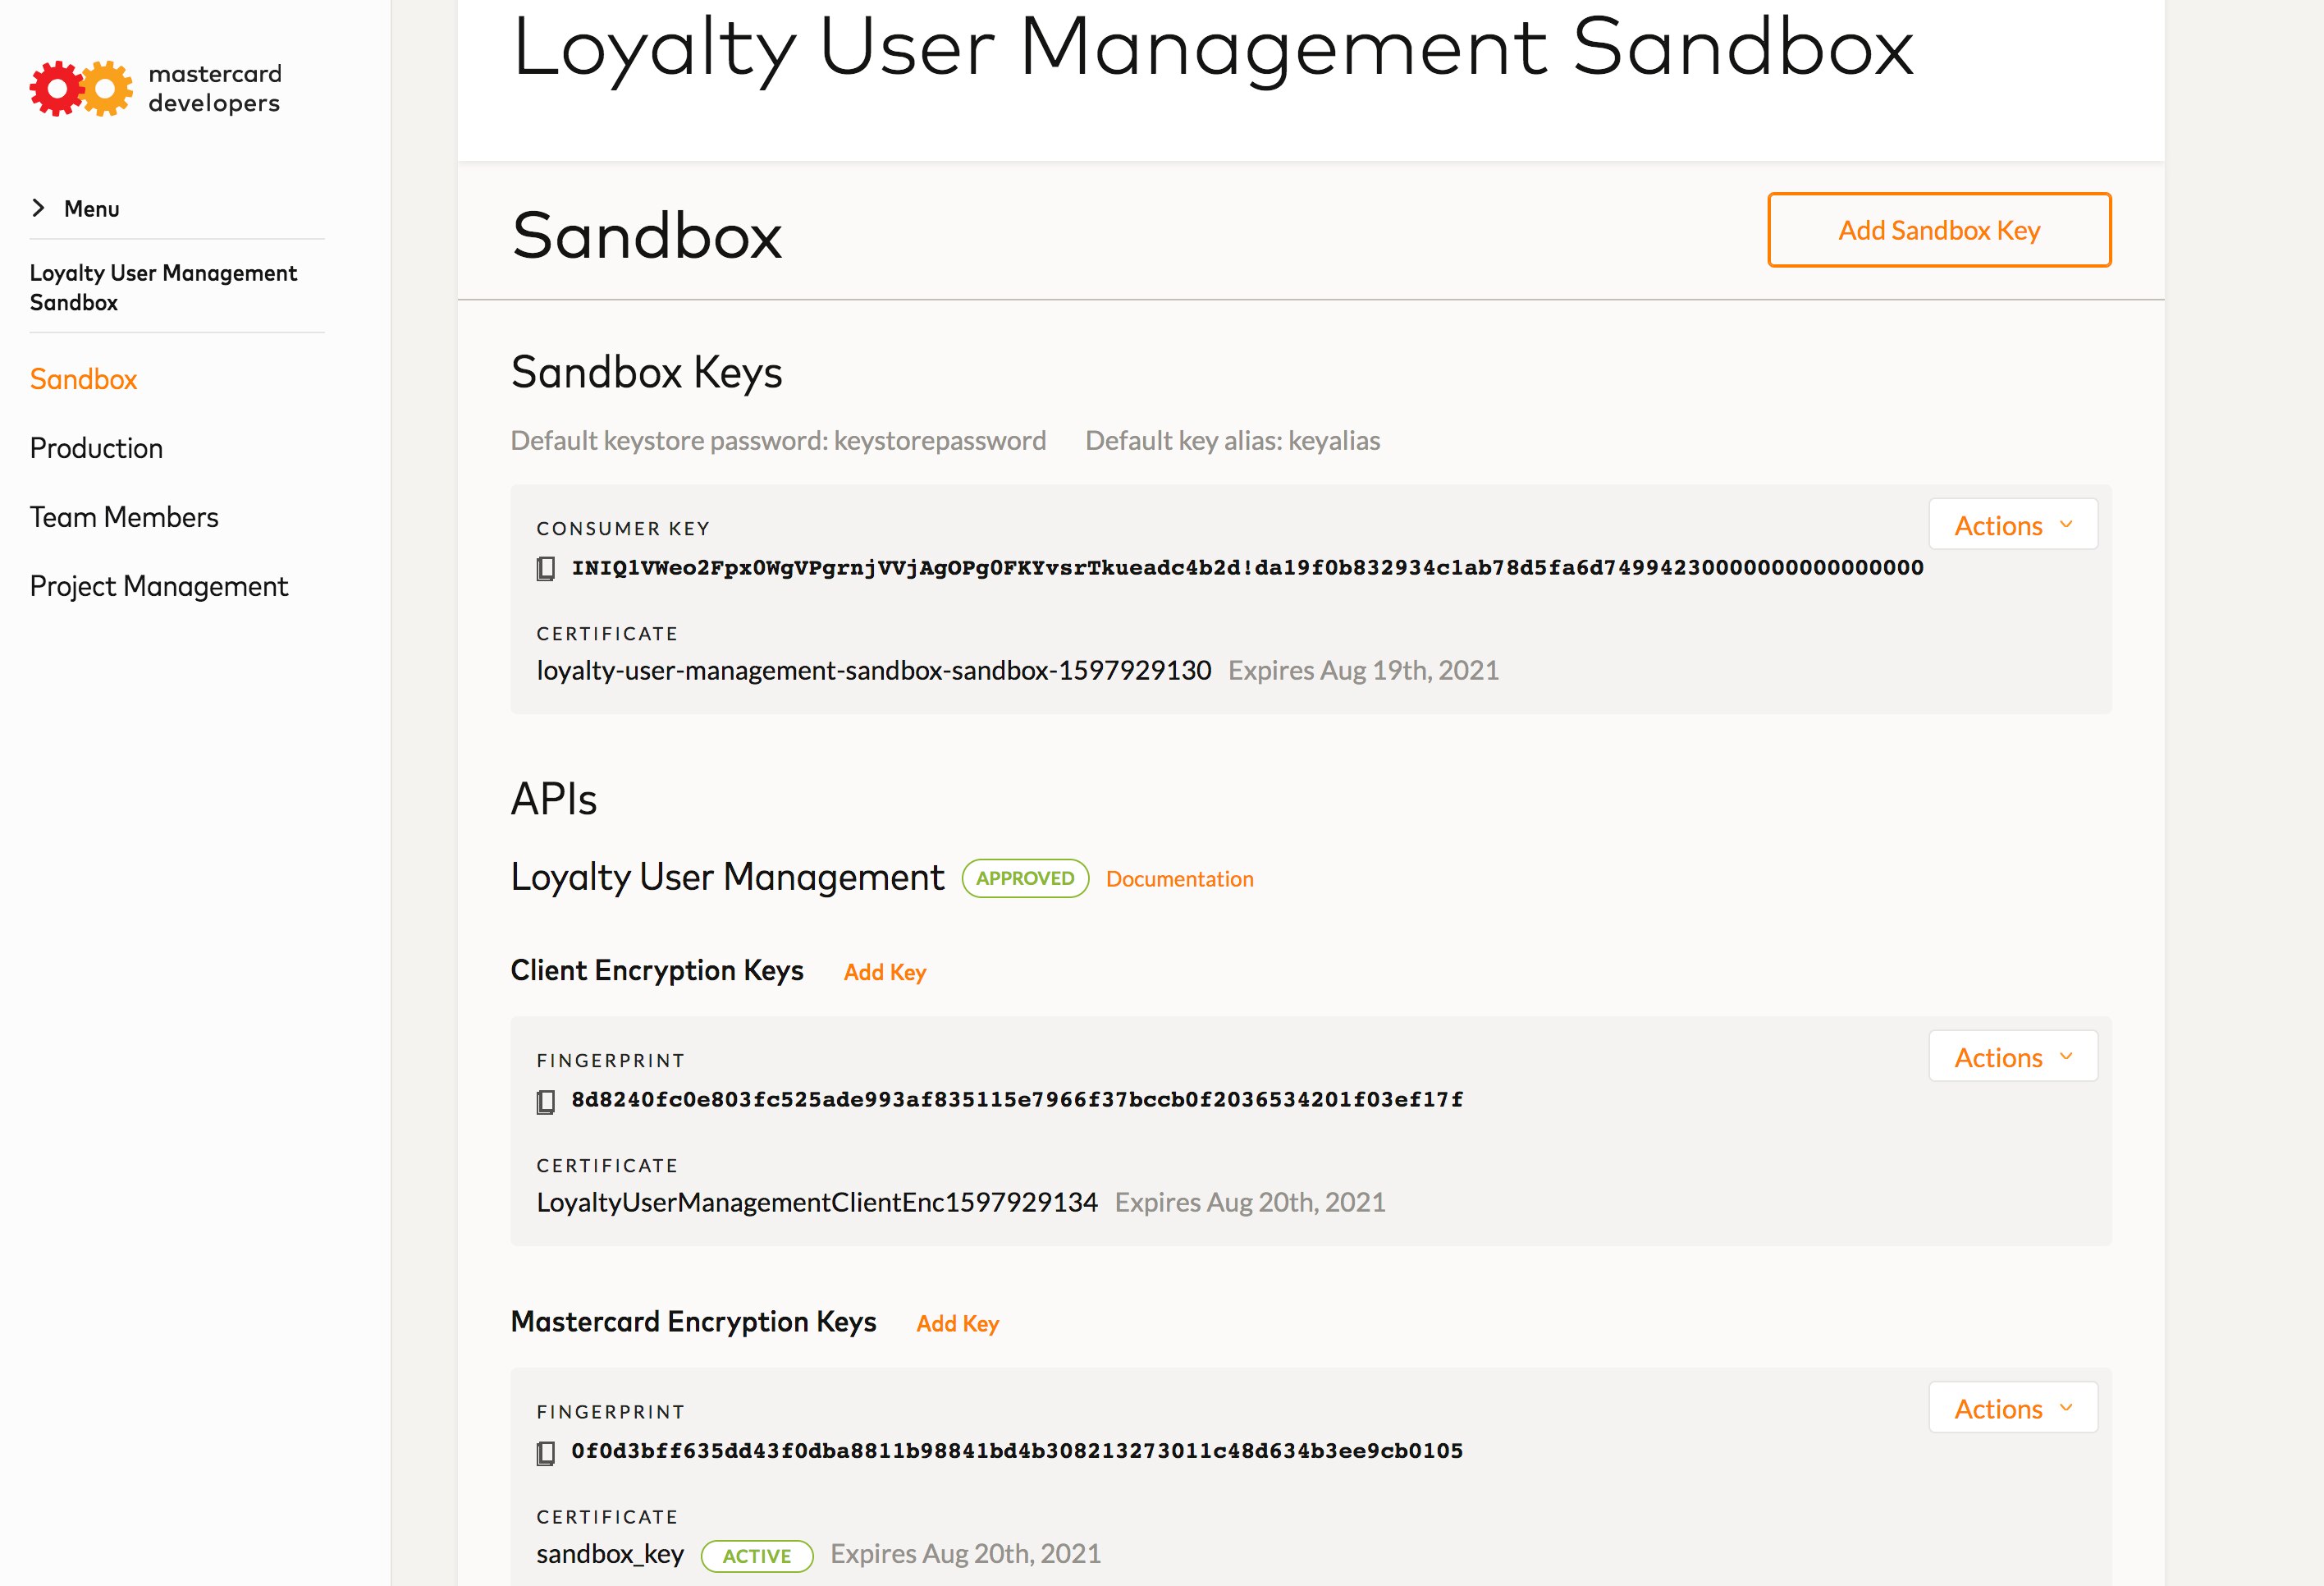Open Actions dropdown for Mastercard Encryption key

[x=2012, y=1408]
